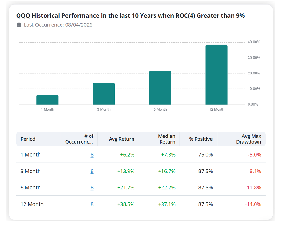This screenshot has width=281, height=225.
Task: Click the +16.7% median return value
Action: pos(167,171)
